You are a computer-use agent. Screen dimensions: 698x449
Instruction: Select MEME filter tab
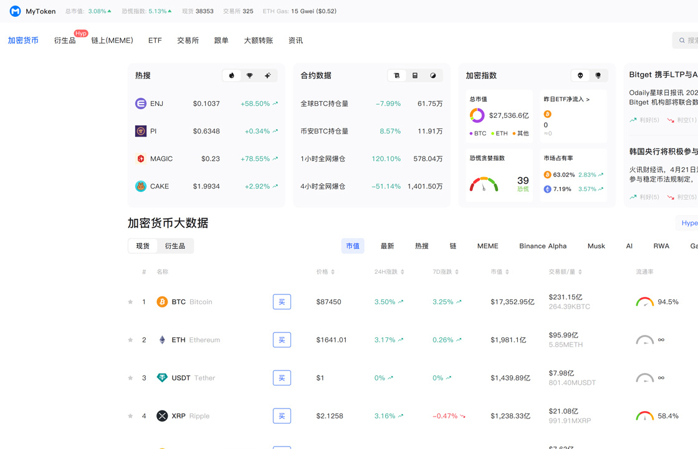coord(488,246)
